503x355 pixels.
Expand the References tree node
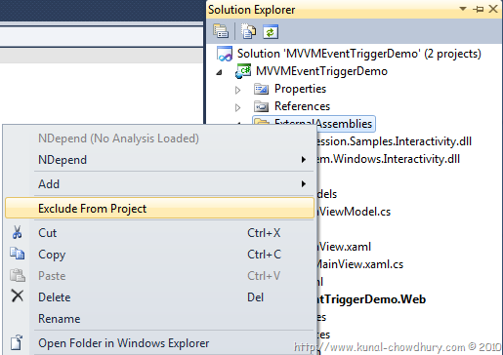tap(238, 107)
